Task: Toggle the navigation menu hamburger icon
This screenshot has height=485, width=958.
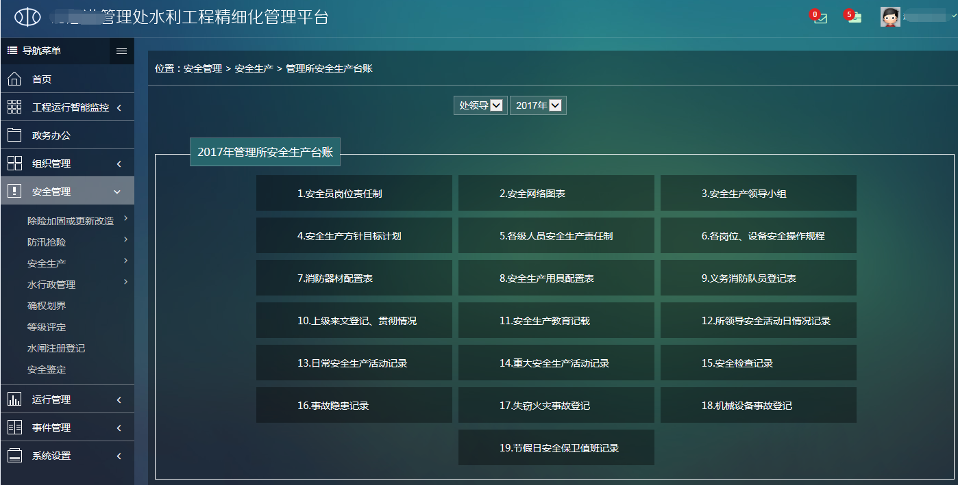Action: [121, 51]
